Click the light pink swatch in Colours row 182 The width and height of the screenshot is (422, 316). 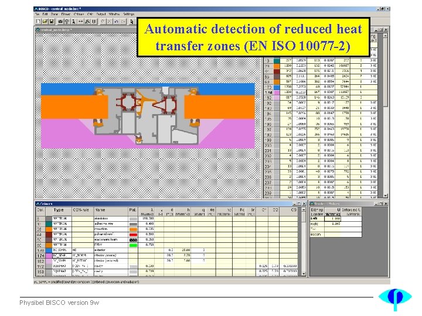49,261
